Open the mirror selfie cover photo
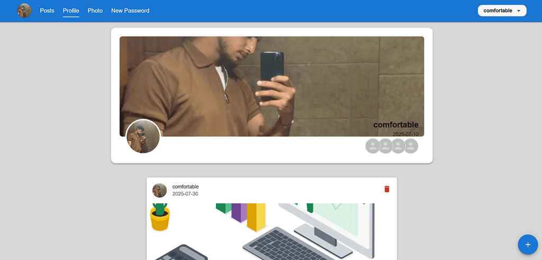This screenshot has width=542, height=260. [272, 86]
